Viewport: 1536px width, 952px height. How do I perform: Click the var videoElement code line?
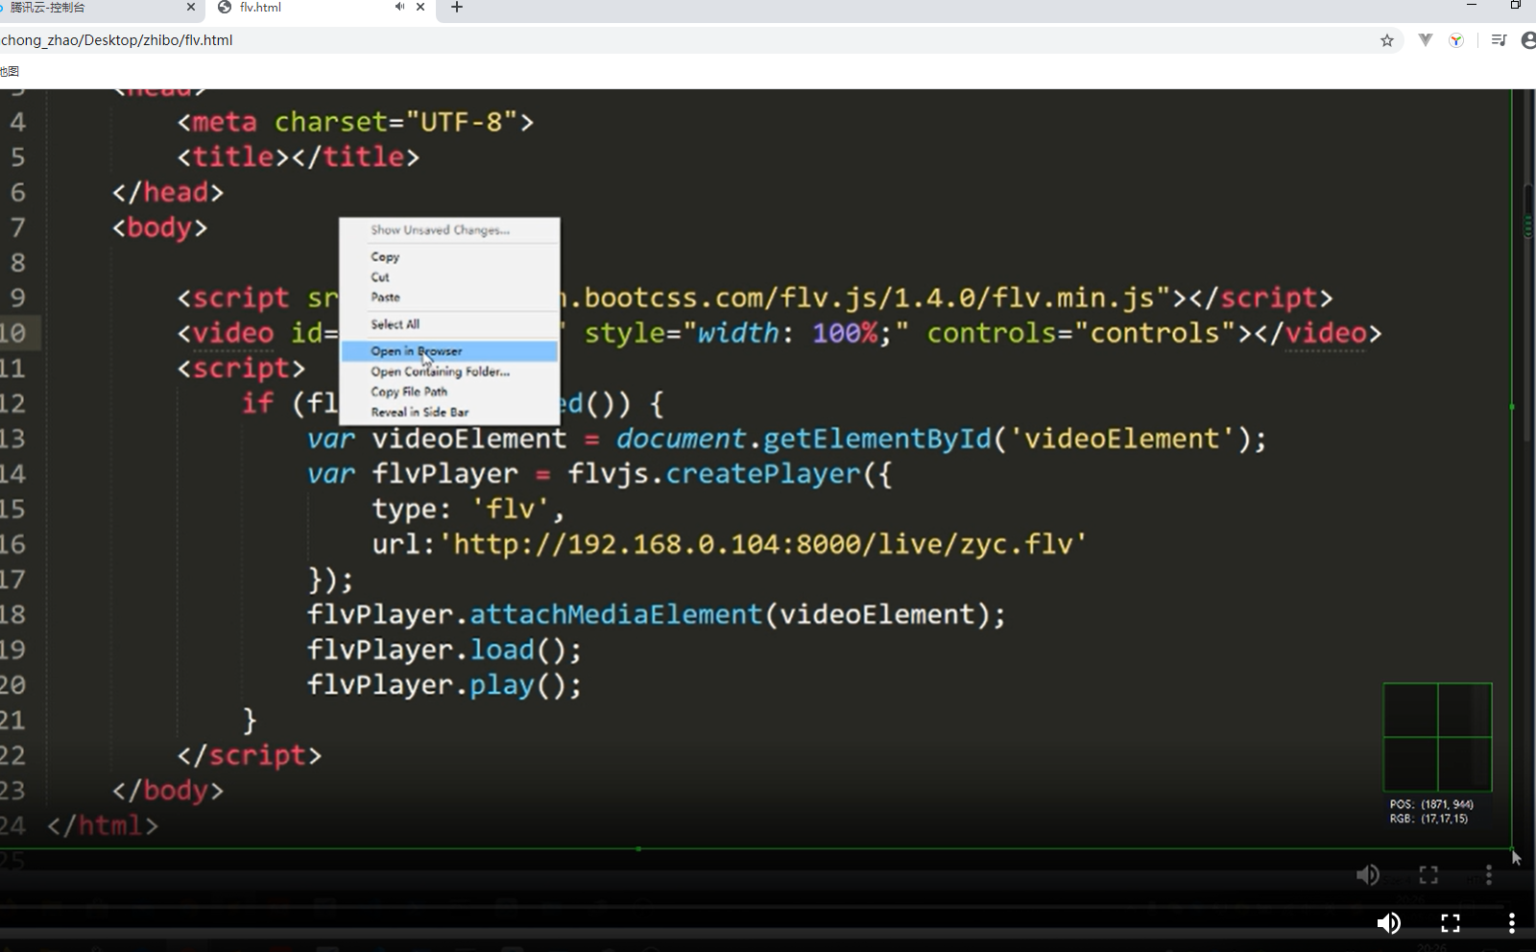point(787,439)
